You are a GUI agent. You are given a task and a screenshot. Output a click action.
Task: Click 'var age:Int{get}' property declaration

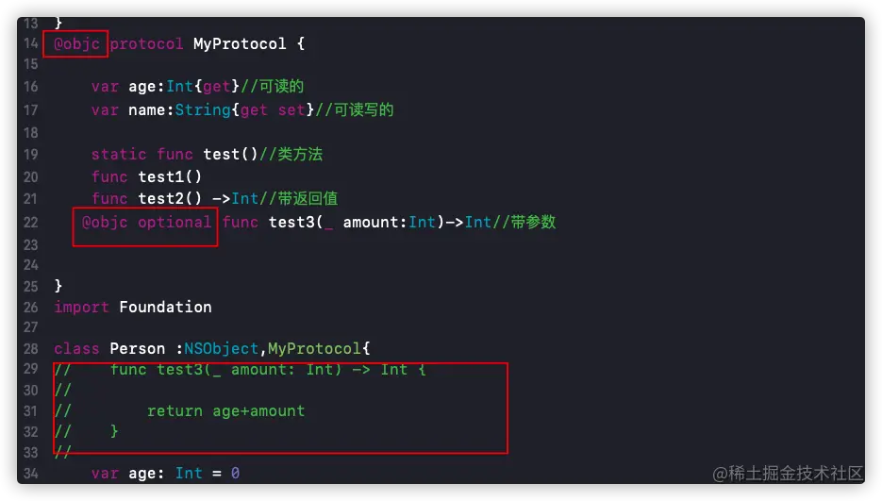pos(165,86)
